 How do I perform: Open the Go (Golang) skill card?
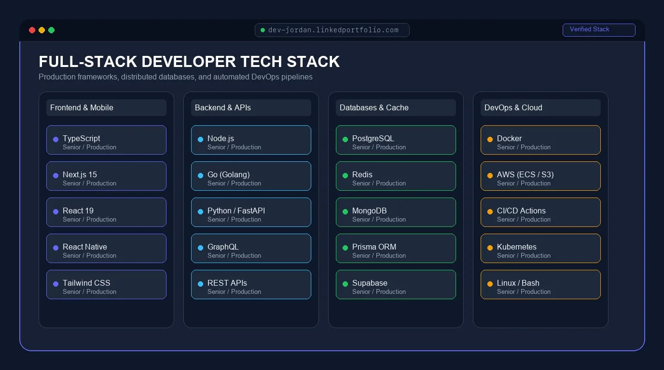tap(251, 176)
